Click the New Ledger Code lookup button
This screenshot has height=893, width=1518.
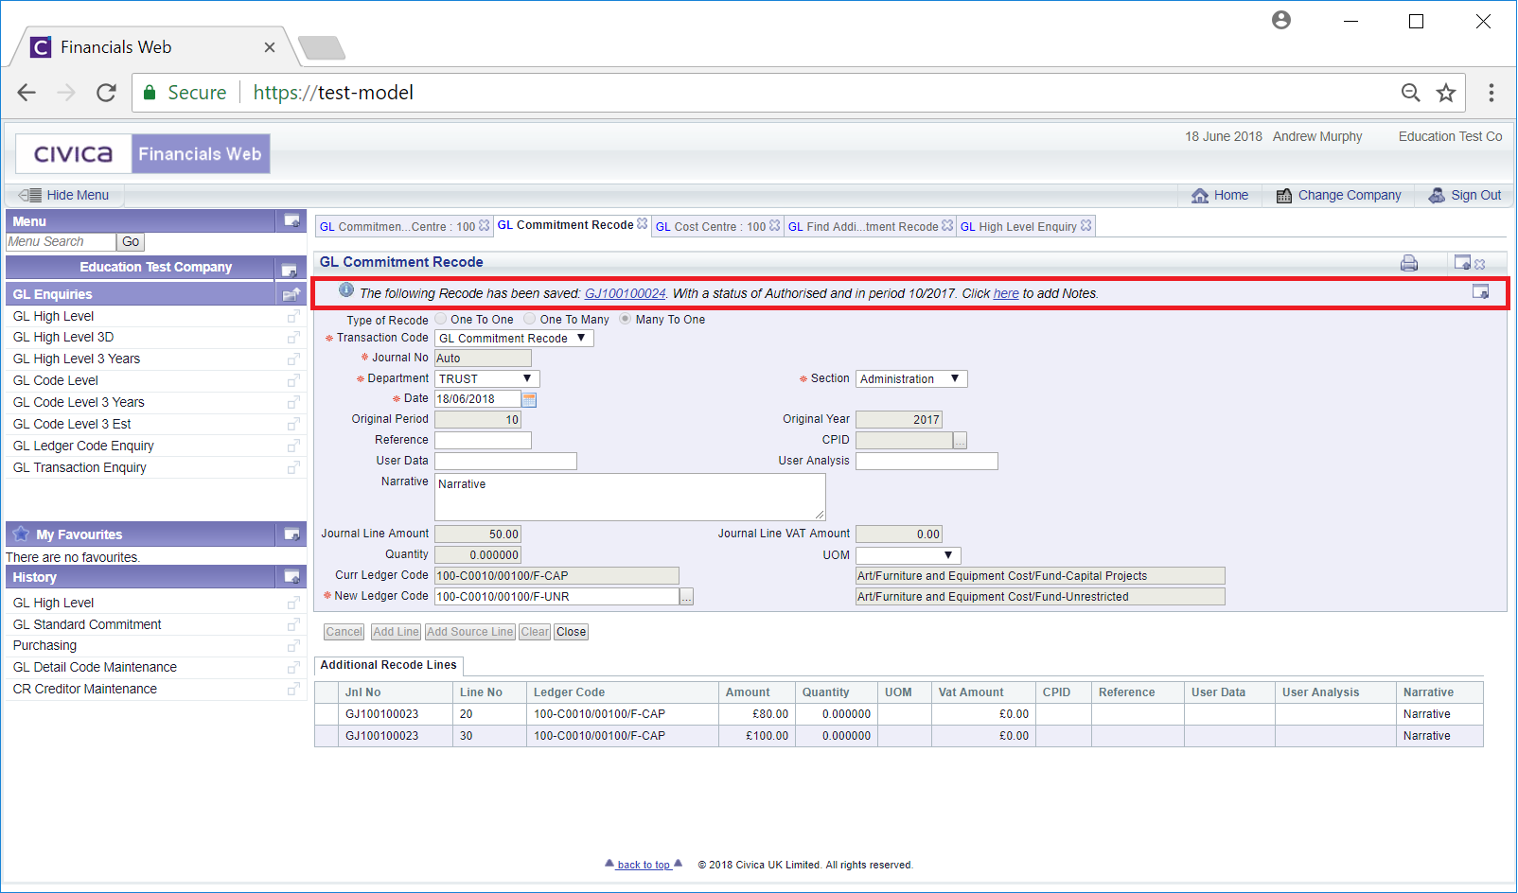click(687, 597)
